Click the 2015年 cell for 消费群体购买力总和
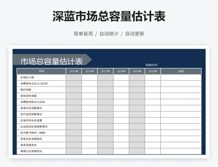The image size is (218, 167). coord(74,102)
